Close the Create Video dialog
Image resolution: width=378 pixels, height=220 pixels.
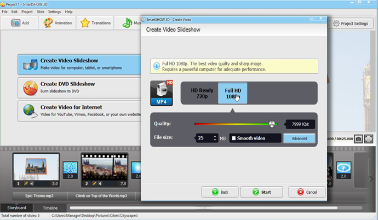click(321, 19)
